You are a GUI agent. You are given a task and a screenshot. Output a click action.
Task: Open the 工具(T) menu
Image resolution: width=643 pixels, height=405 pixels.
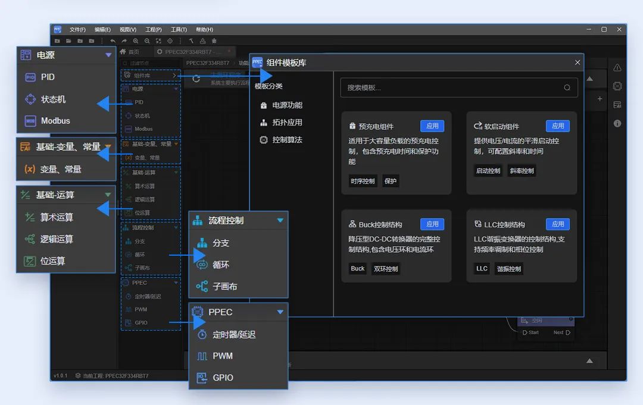pos(179,30)
